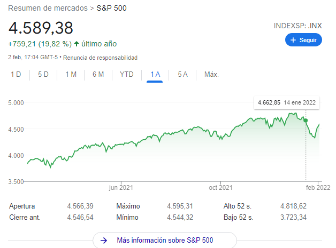Click the Seguir follow button
Viewport: 336px width, 248px height.
pos(303,40)
